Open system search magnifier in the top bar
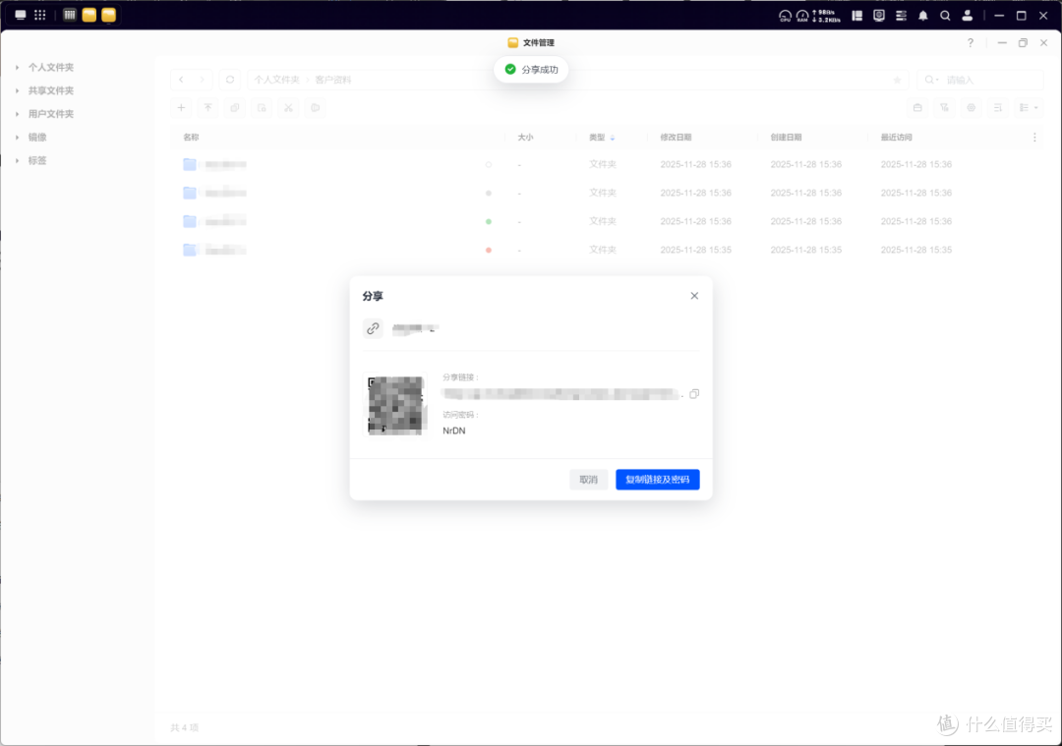1062x746 pixels. [x=945, y=16]
